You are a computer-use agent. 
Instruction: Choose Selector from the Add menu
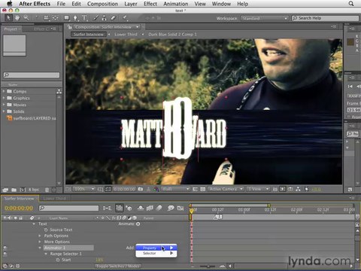coord(156,254)
